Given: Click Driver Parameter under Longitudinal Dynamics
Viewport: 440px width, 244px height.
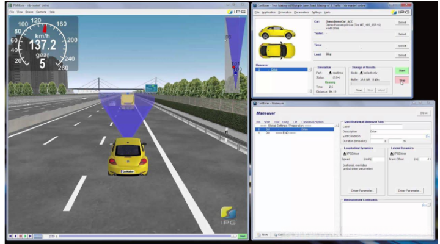Looking at the screenshot, I should click(362, 191).
